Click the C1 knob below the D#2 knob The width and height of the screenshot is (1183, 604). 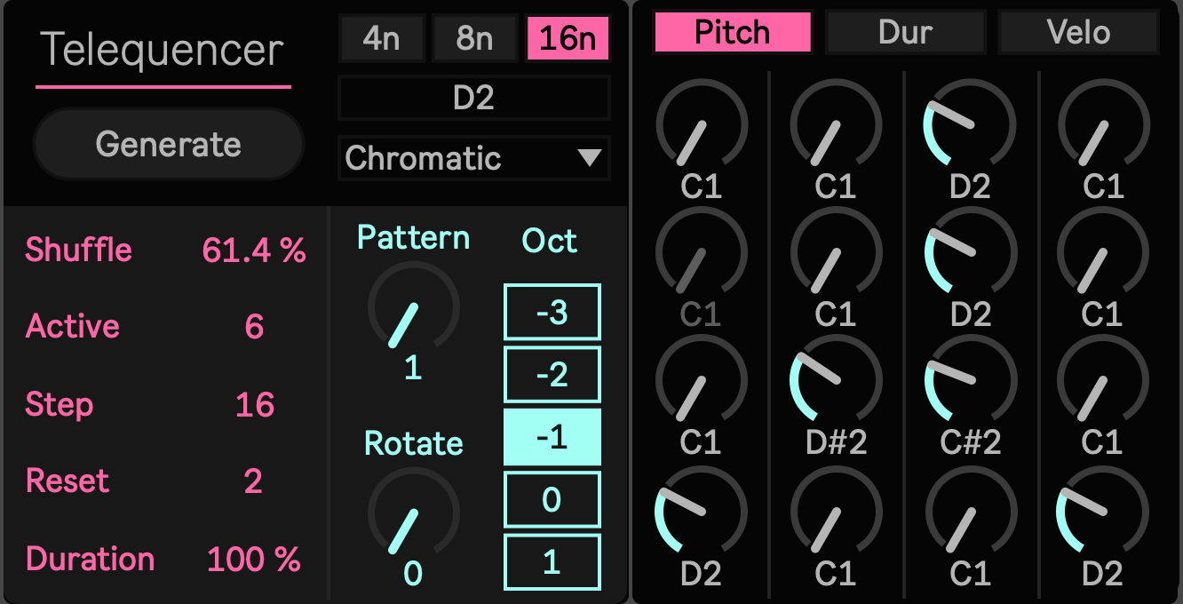(836, 512)
